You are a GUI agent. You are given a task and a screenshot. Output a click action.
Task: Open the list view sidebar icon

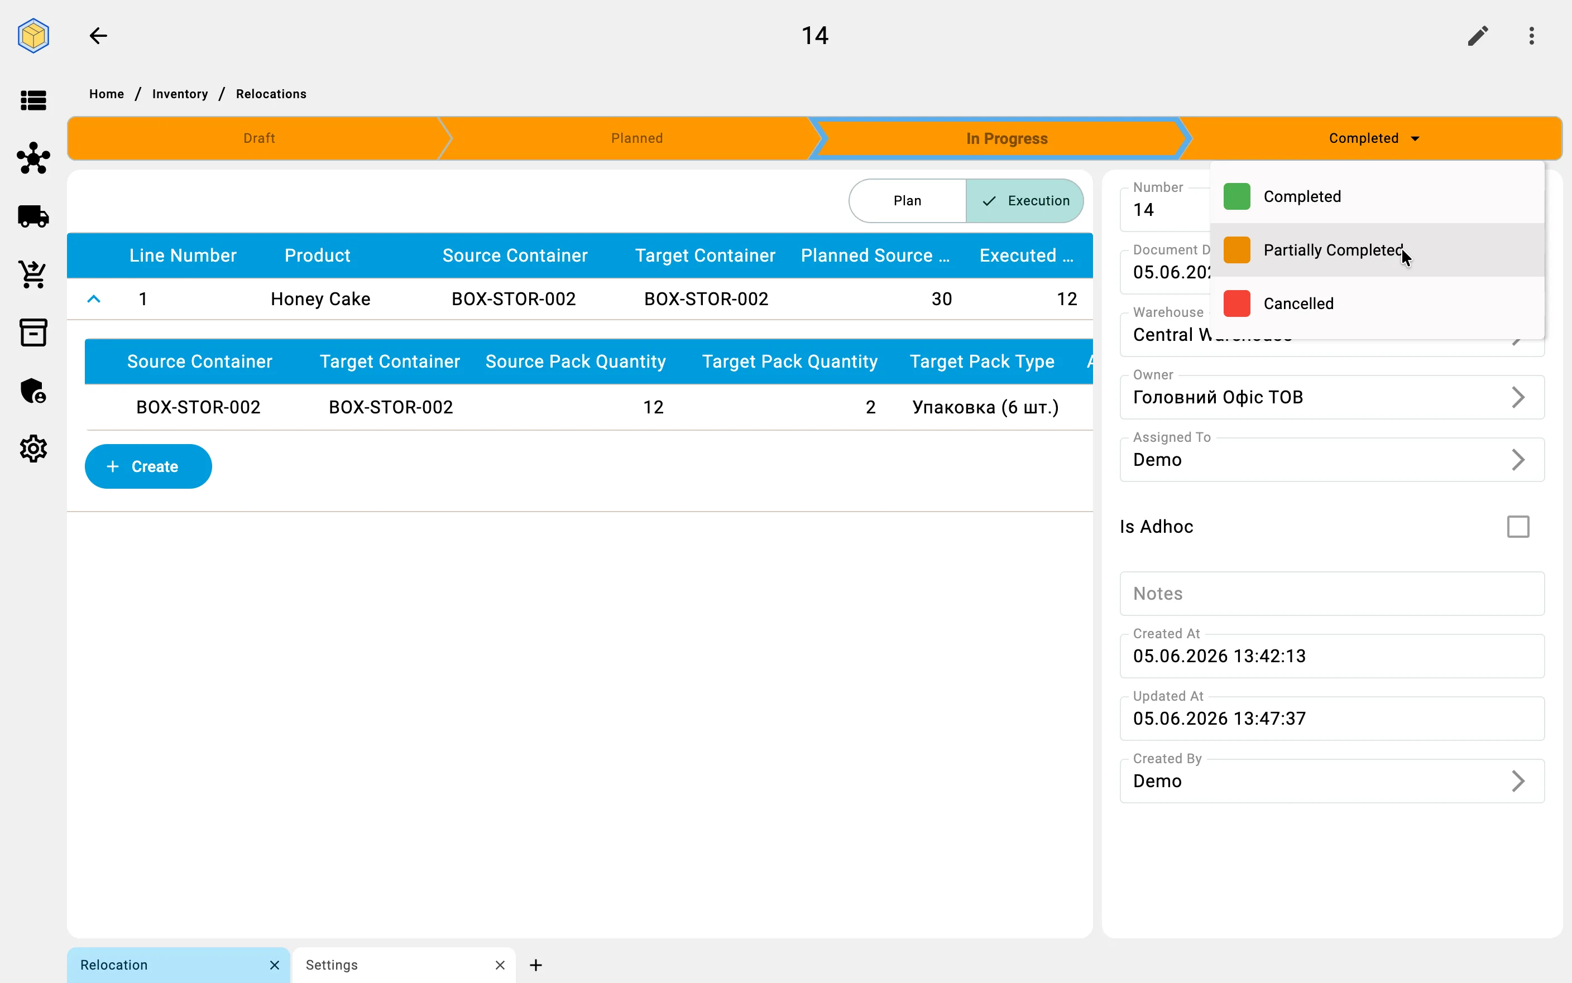(x=33, y=101)
